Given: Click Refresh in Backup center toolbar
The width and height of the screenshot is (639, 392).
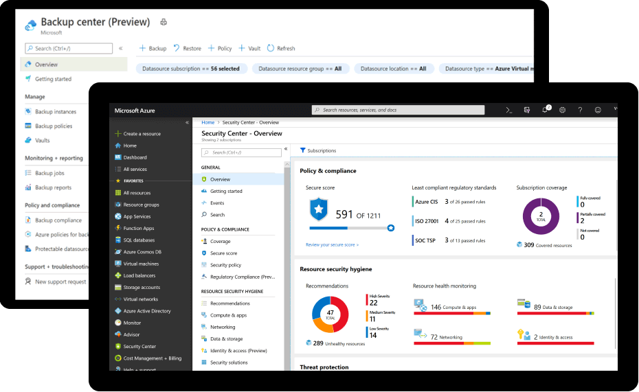Looking at the screenshot, I should tap(281, 48).
